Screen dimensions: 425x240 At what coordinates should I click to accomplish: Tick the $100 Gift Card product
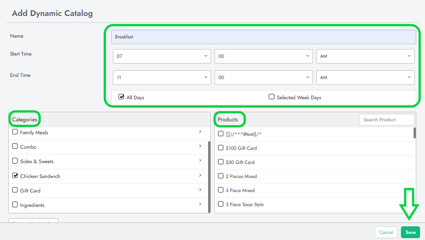[x=221, y=148]
